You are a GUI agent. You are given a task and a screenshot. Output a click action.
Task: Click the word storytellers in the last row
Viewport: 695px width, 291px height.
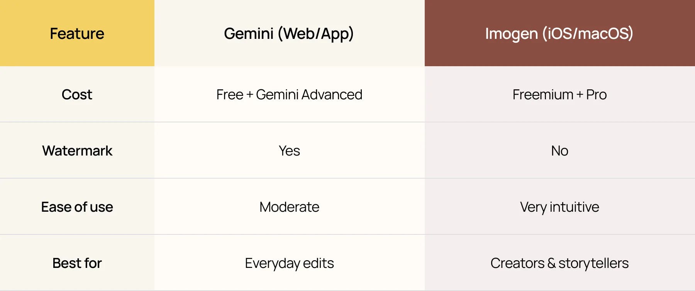pos(593,263)
